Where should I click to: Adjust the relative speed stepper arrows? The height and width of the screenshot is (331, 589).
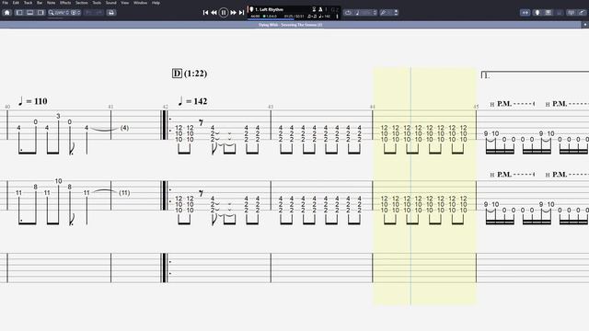tap(375, 12)
